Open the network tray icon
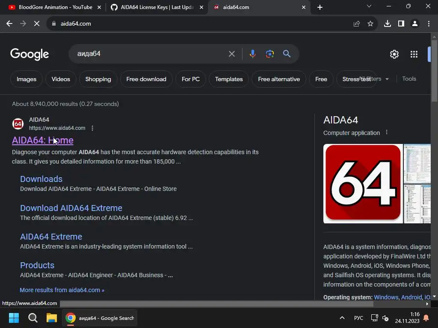This screenshot has width=438, height=328. click(x=374, y=318)
